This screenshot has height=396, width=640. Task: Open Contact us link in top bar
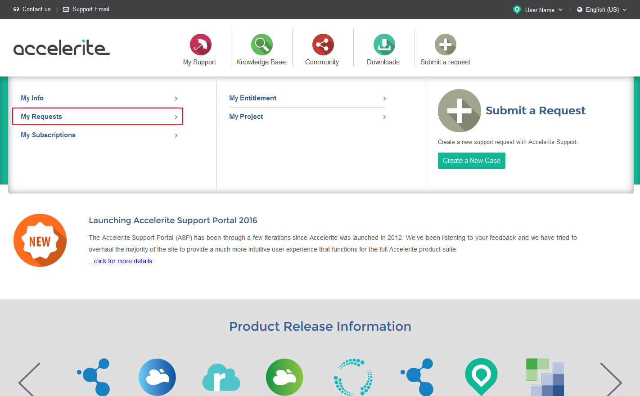(x=32, y=9)
